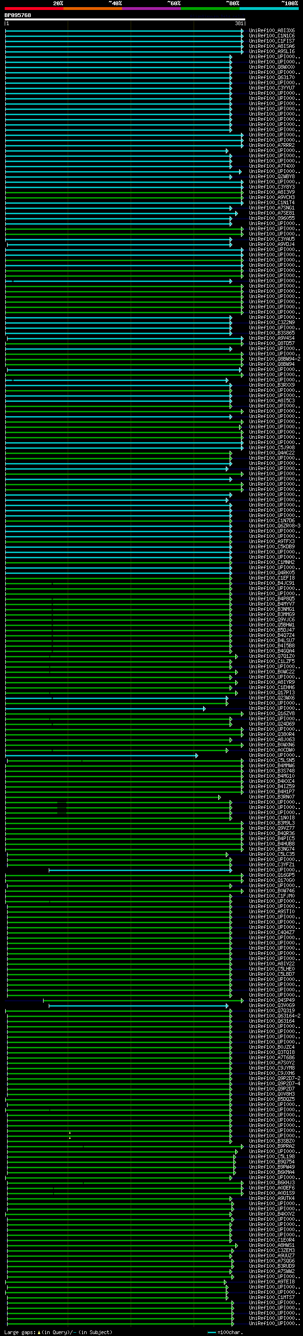Select the UniRef100_Q9VJC6 label
Image resolution: width=303 pixels, height=1336 pixels.
272,619
